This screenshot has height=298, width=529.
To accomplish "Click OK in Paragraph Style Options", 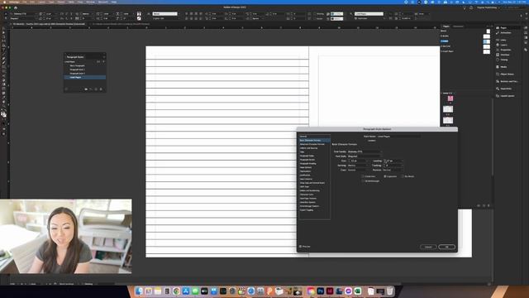I will click(447, 247).
